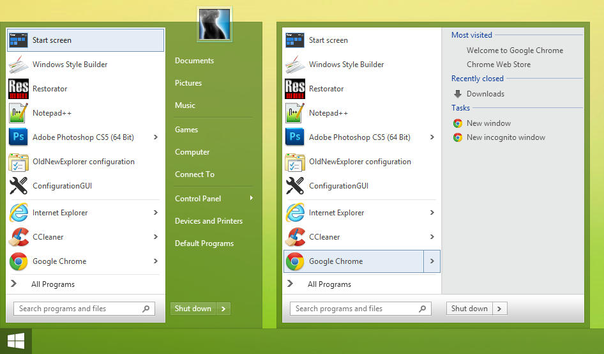604x354 pixels.
Task: Click the Windows Start logo on the taskbar
Action: point(16,341)
